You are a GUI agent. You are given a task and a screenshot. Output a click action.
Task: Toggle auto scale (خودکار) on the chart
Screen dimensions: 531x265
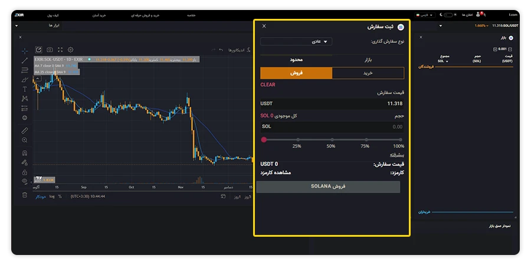tap(41, 196)
